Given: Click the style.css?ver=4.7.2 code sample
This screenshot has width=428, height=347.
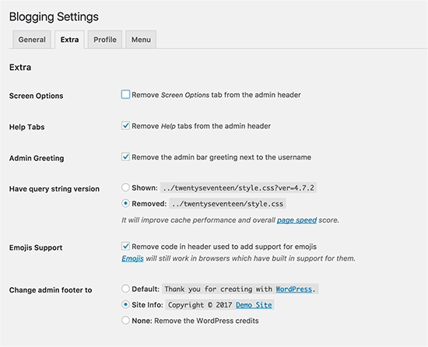Looking at the screenshot, I should tap(239, 188).
